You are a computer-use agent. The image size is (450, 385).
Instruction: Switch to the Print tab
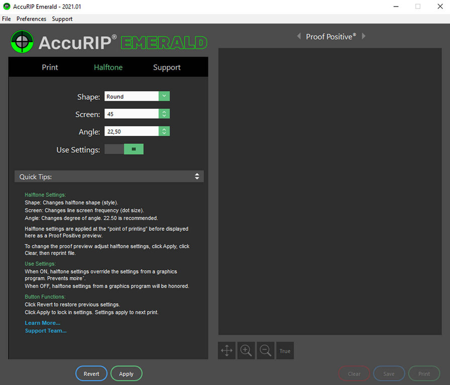coord(50,67)
